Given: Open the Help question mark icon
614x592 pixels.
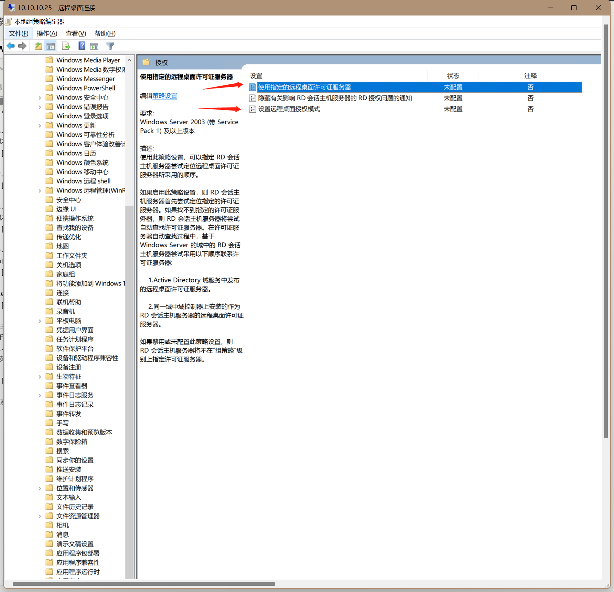Looking at the screenshot, I should [x=82, y=45].
